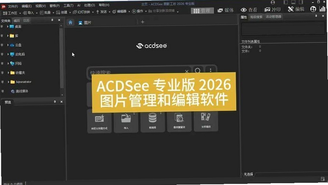Click the 批量 batch toolbar button
This screenshot has width=328, height=185.
[x=46, y=13]
